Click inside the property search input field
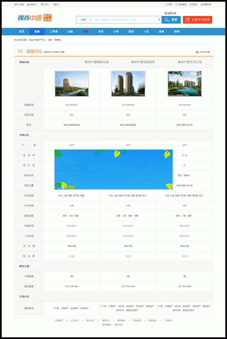The height and width of the screenshot is (339, 227). tap(124, 20)
